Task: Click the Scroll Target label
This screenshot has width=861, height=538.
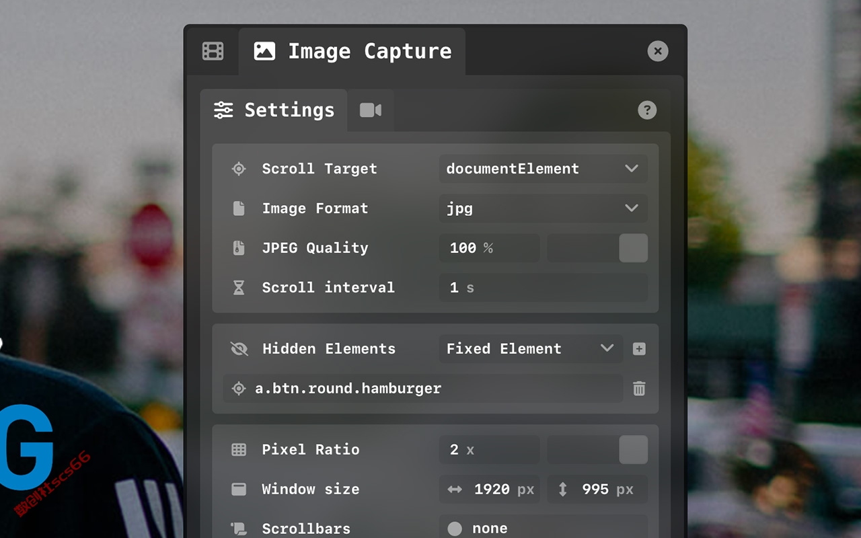Action: click(x=320, y=169)
